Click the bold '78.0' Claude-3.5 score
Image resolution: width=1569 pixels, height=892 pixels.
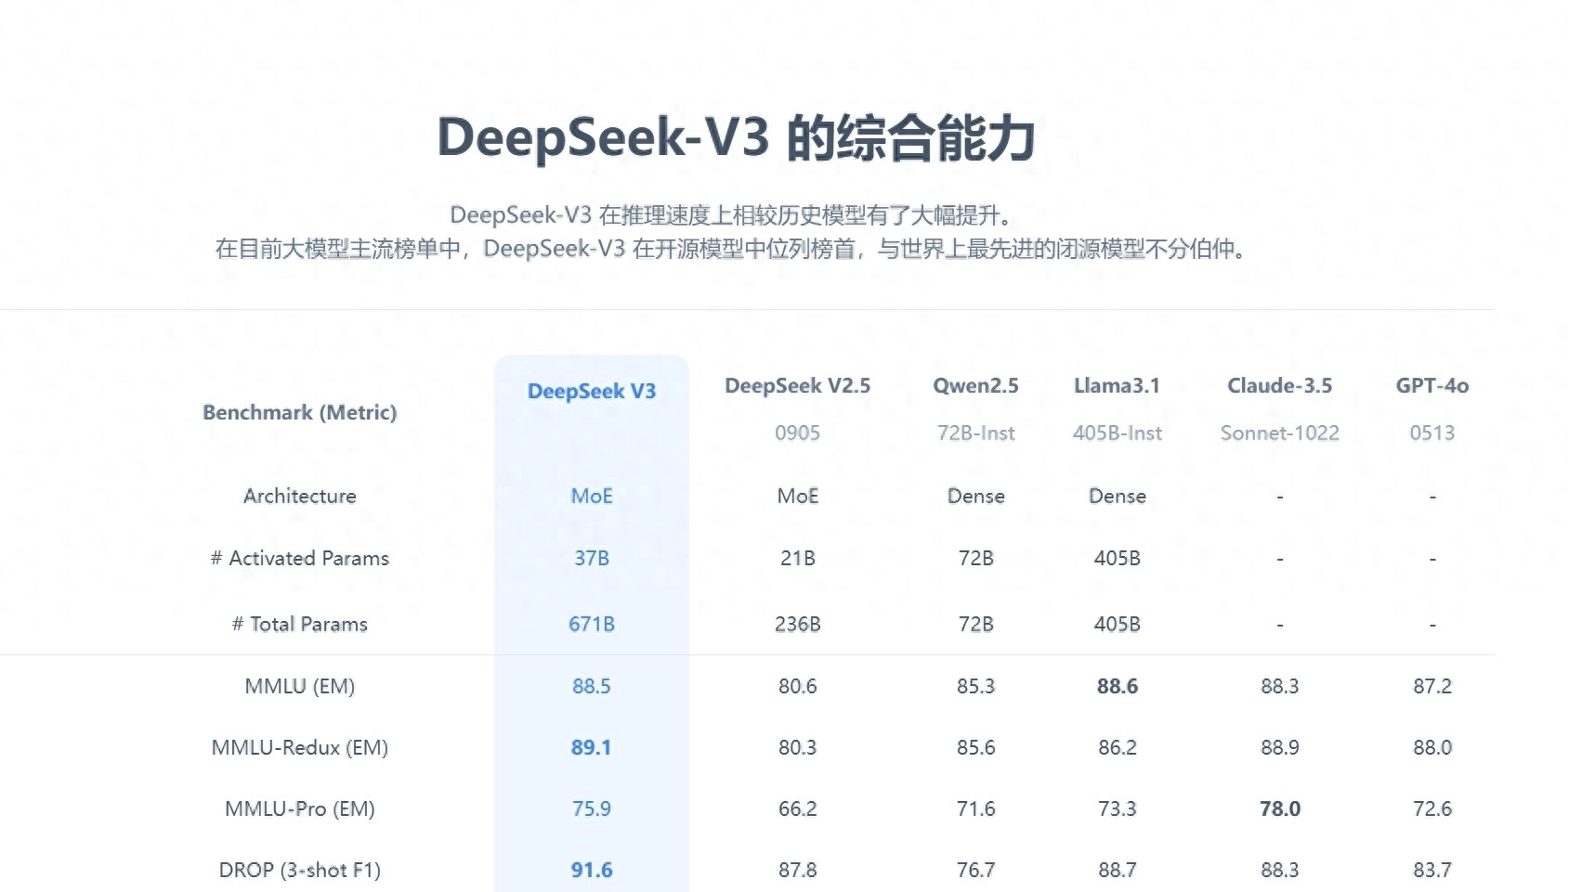(1279, 808)
